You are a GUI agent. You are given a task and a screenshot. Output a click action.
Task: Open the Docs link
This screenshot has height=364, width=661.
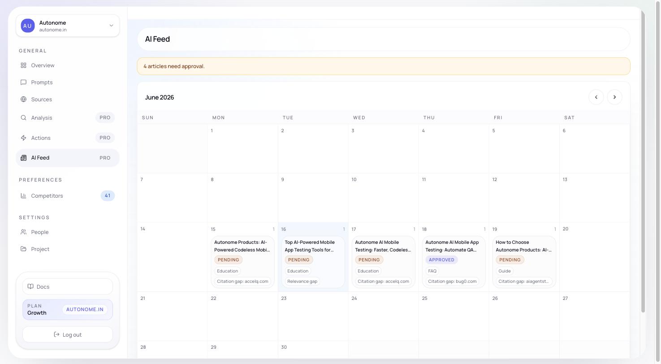pos(68,287)
